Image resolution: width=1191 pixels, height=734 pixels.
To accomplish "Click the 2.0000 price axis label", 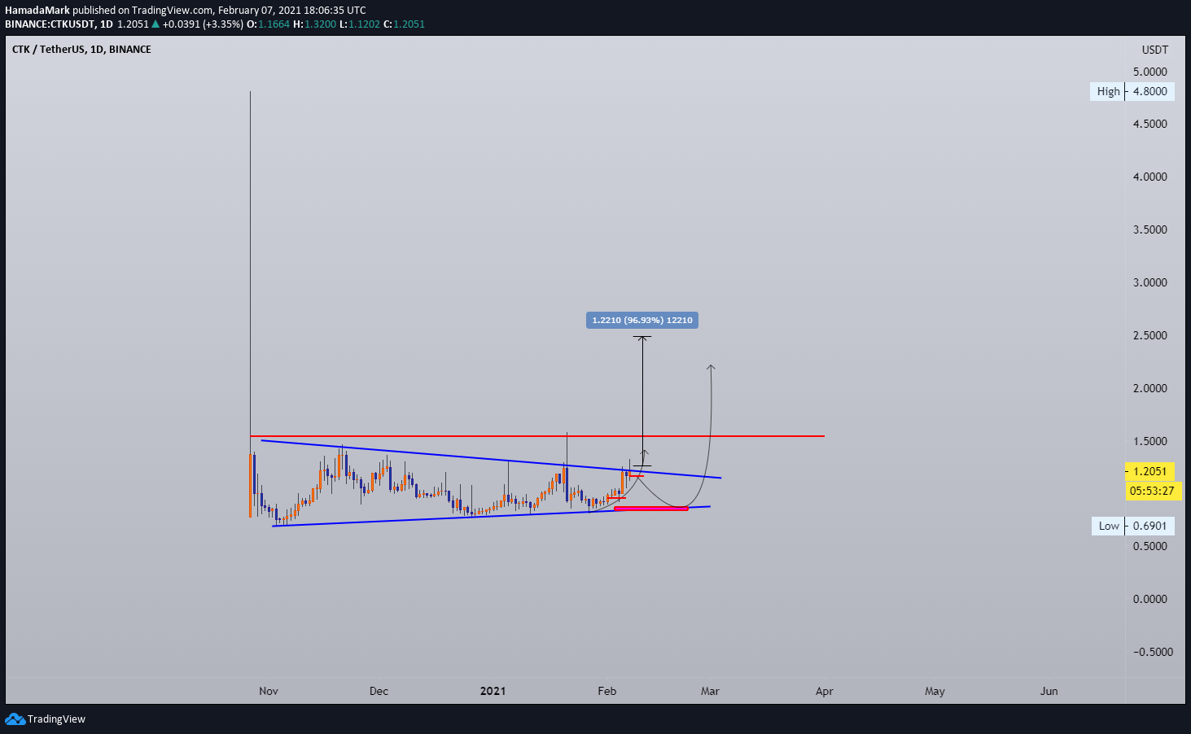I will (x=1149, y=388).
